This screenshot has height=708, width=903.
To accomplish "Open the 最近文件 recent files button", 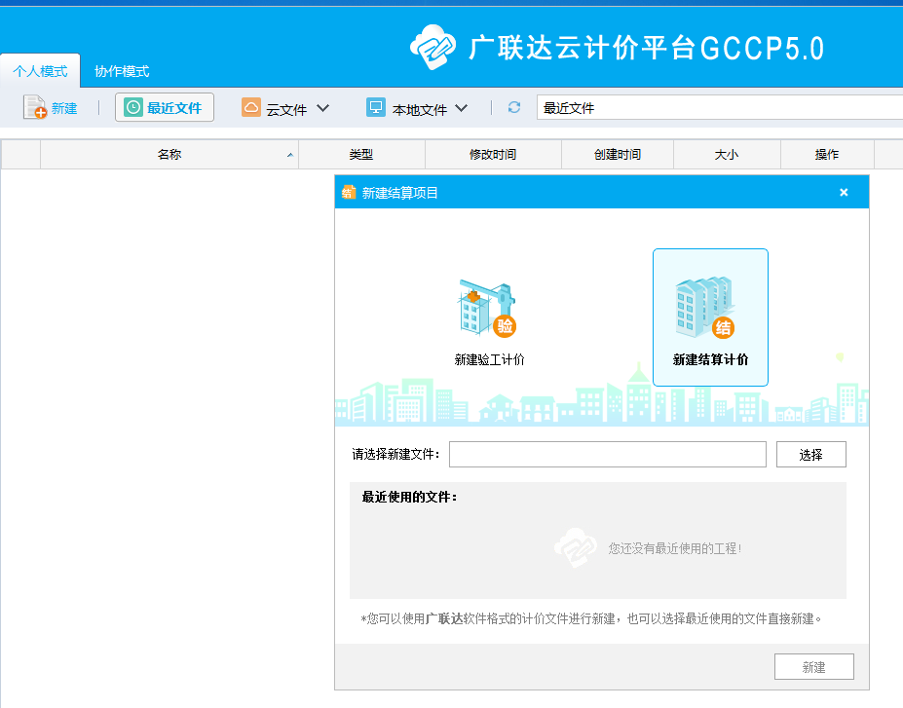I will pyautogui.click(x=164, y=108).
